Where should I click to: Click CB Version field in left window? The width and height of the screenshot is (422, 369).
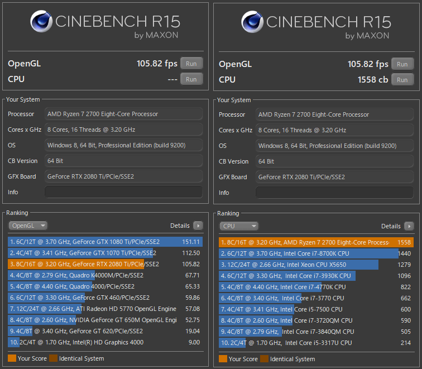click(x=123, y=161)
